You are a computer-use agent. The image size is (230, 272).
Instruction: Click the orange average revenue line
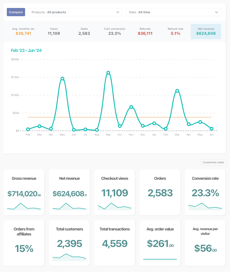(x=89, y=117)
